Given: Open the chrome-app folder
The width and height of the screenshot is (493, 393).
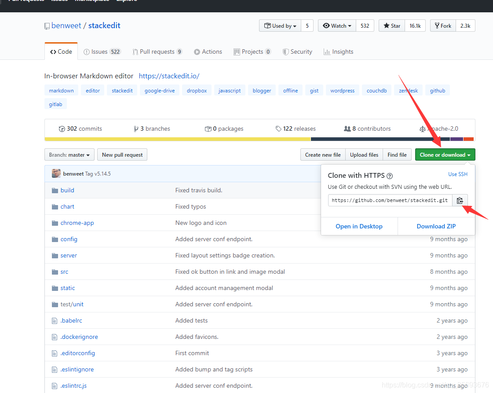Looking at the screenshot, I should point(77,223).
